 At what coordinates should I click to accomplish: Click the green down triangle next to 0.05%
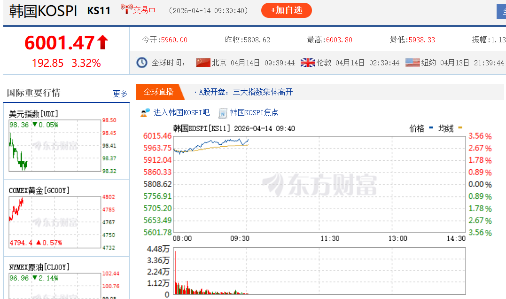coord(35,125)
